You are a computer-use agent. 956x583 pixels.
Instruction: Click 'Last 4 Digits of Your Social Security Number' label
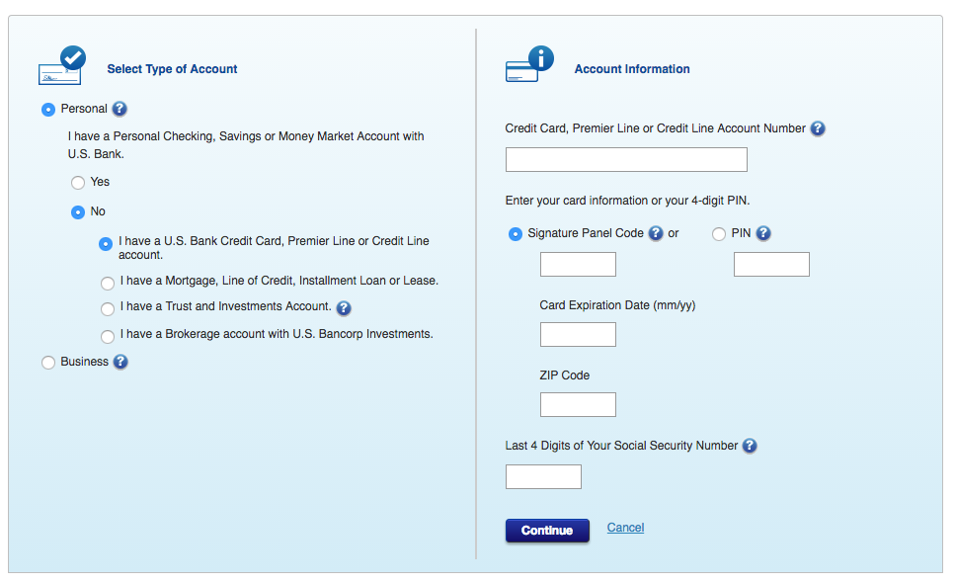[621, 446]
